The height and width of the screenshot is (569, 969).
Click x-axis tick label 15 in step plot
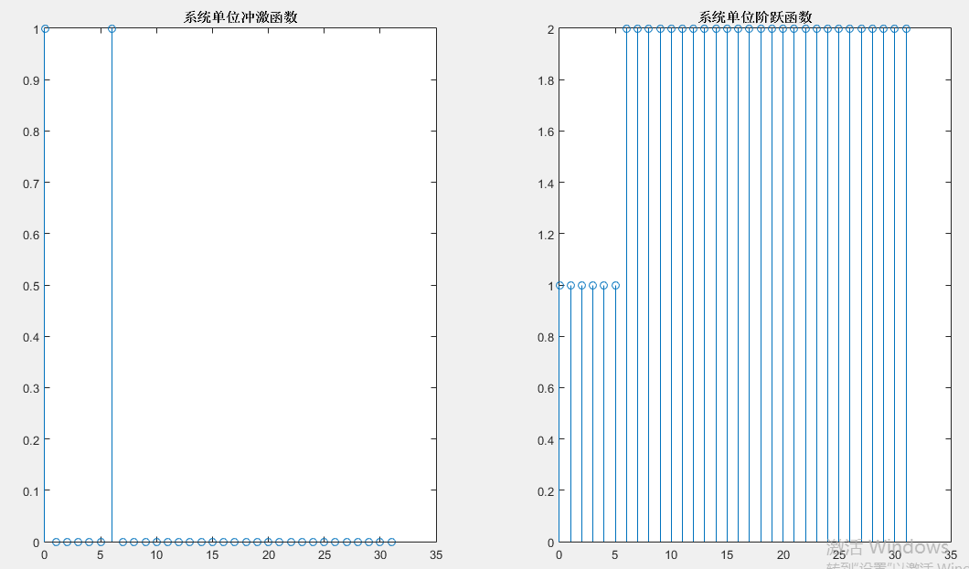coord(728,555)
